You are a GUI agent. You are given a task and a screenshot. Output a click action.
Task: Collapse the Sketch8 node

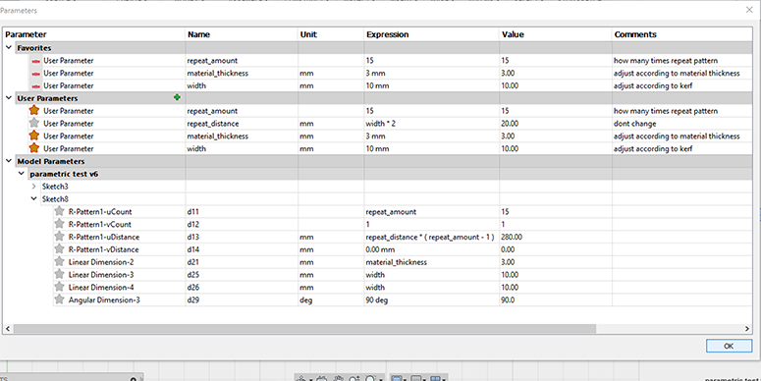tap(33, 199)
